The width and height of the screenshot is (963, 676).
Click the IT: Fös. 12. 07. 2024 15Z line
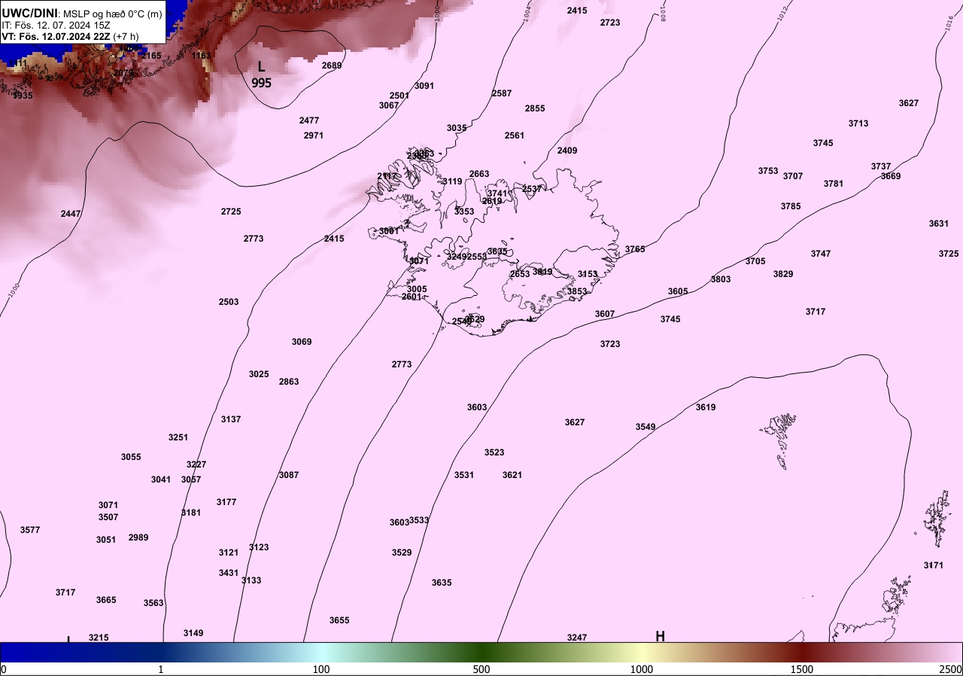click(56, 25)
